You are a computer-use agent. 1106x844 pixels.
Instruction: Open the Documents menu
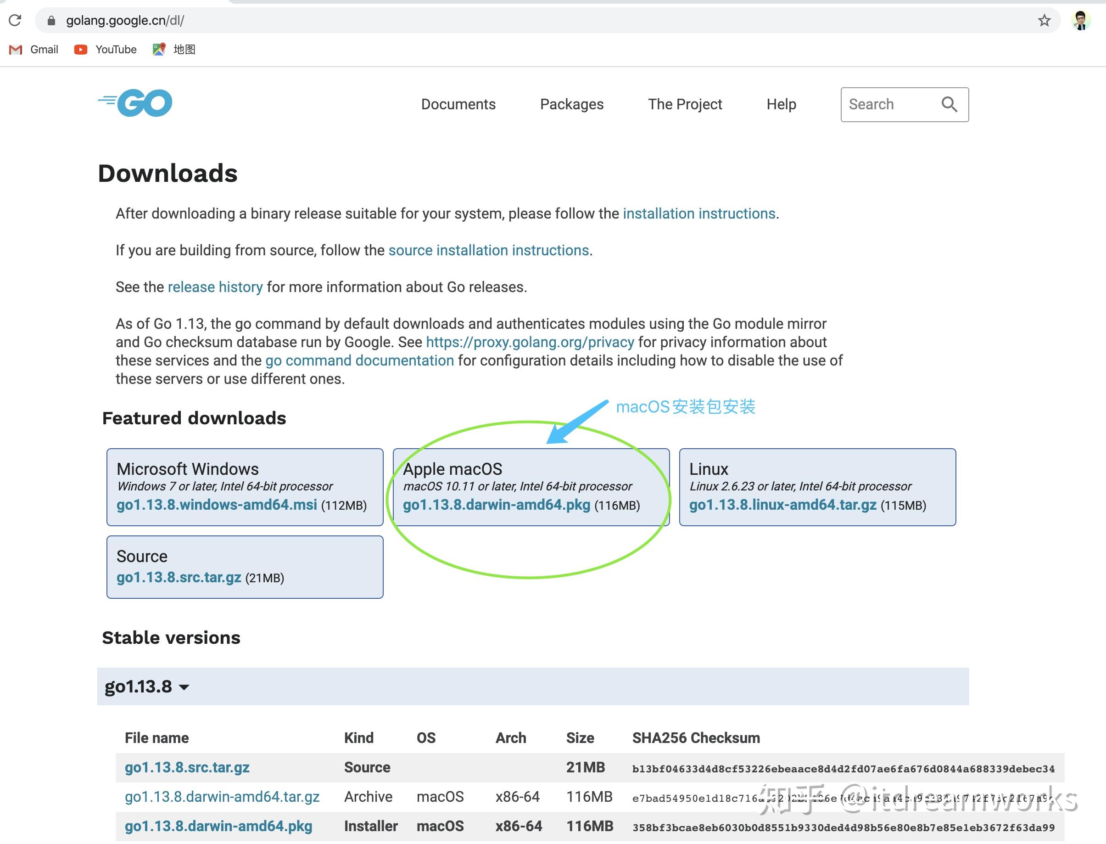pyautogui.click(x=458, y=104)
